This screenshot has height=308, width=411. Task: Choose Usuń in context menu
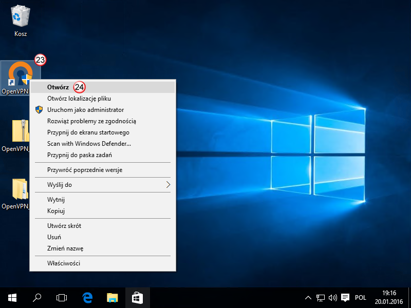click(103, 237)
